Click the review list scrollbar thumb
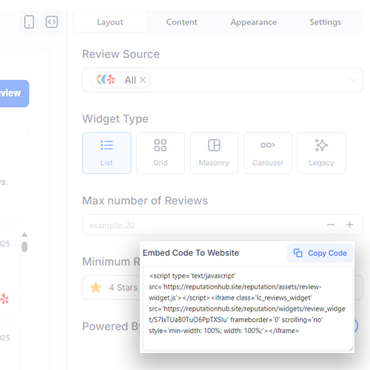Image resolution: width=370 pixels, height=370 pixels. 24,246
